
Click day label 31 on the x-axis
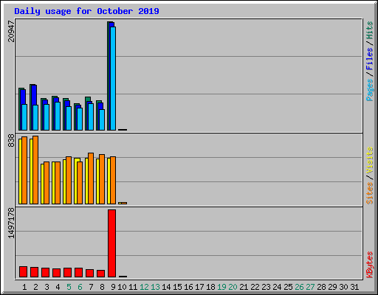(354, 287)
